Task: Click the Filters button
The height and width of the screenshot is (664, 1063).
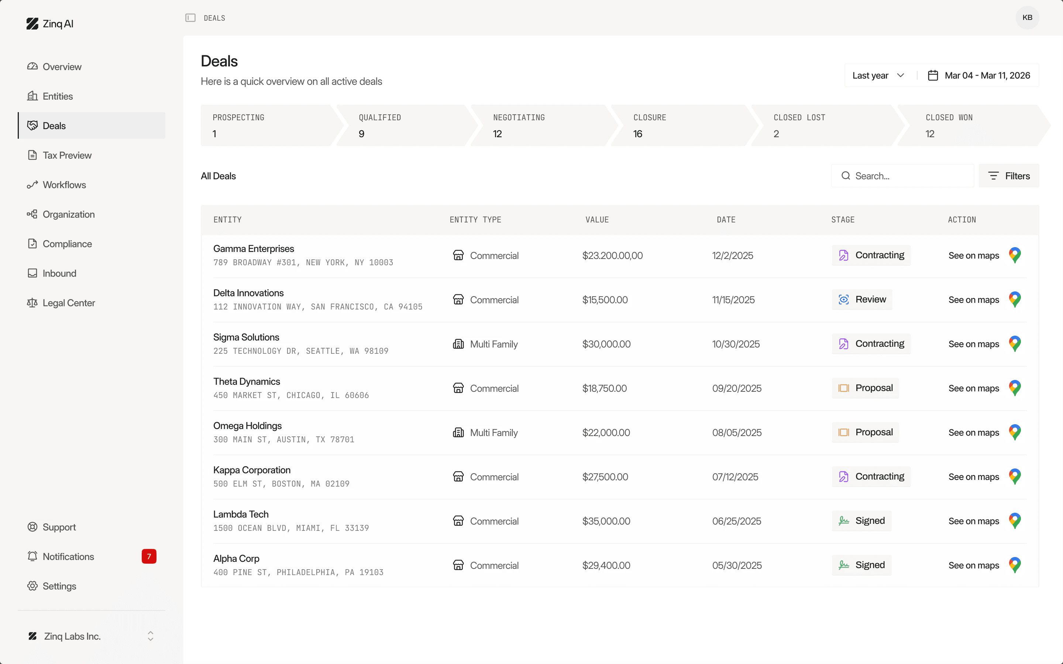Action: 1008,176
